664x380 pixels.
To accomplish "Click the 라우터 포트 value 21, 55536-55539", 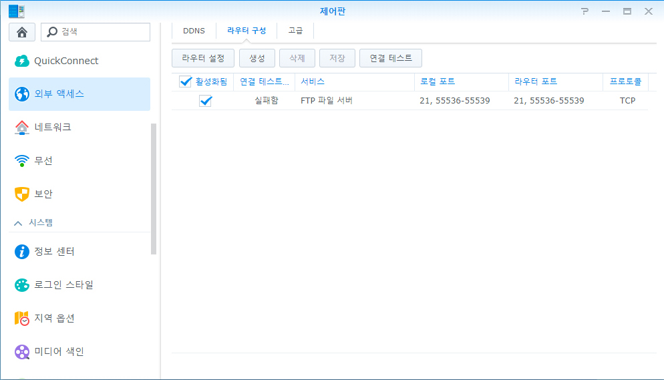I will click(x=549, y=101).
